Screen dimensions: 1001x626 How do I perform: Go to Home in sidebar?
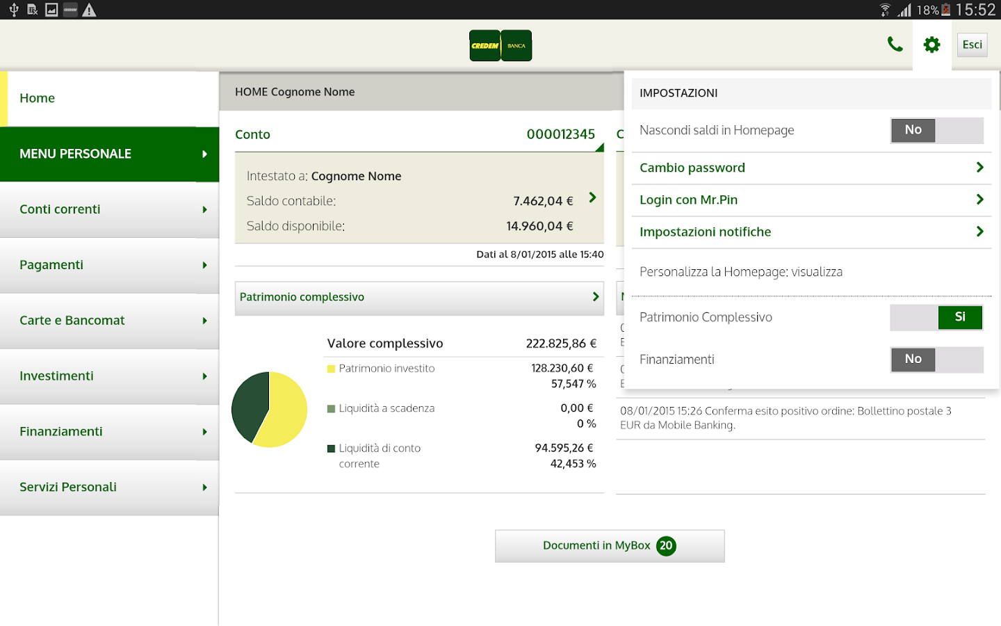tap(109, 98)
